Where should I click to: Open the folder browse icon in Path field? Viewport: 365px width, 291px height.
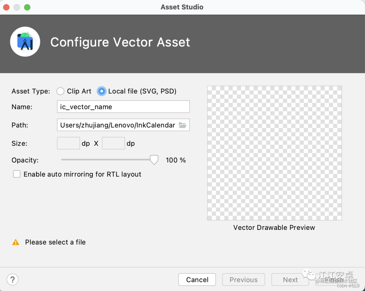pyautogui.click(x=182, y=125)
